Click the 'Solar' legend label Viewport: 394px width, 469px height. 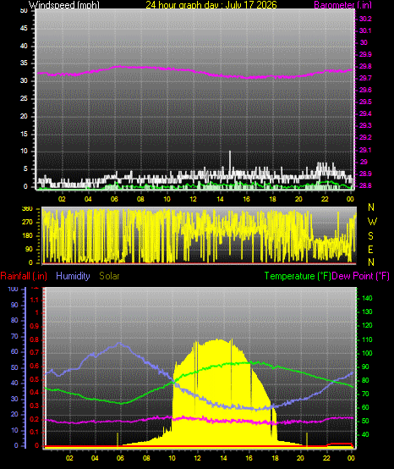[x=109, y=276]
